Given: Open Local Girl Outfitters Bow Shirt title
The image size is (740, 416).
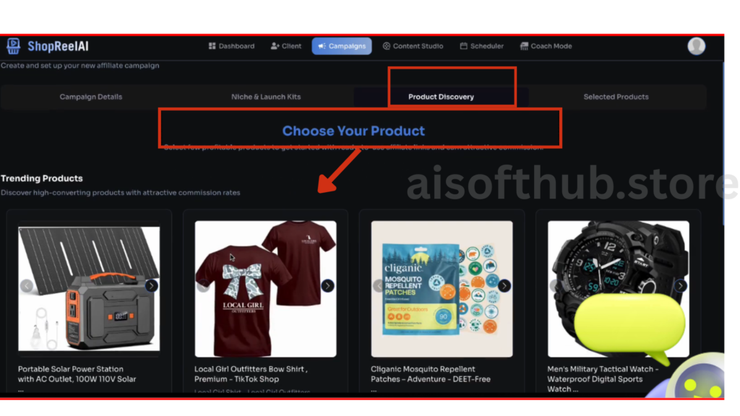Looking at the screenshot, I should coord(251,374).
